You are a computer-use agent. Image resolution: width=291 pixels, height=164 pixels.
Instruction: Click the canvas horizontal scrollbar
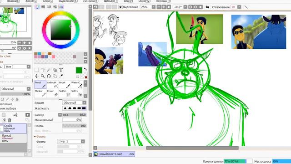192,148
